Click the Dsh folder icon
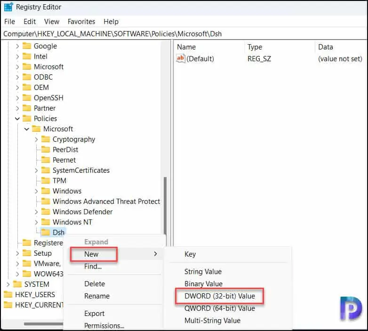 [46, 232]
